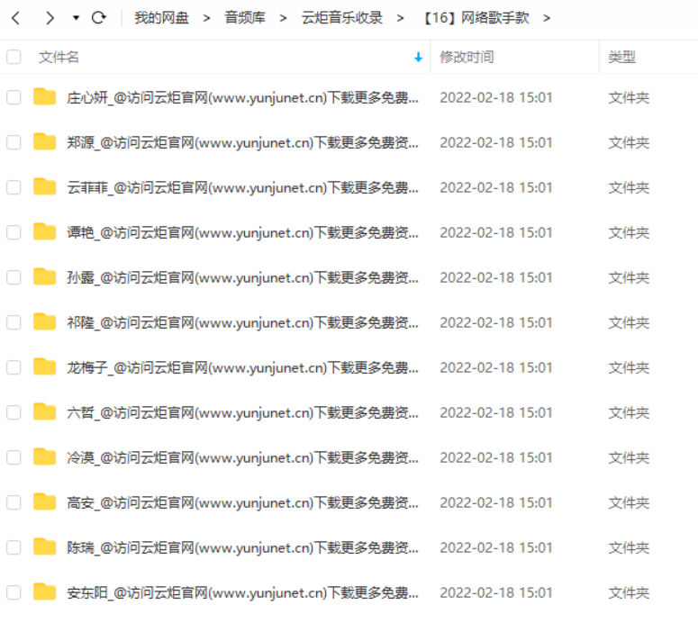The width and height of the screenshot is (698, 632).
Task: Check the box beside 云菲菲 folder
Action: [x=14, y=187]
